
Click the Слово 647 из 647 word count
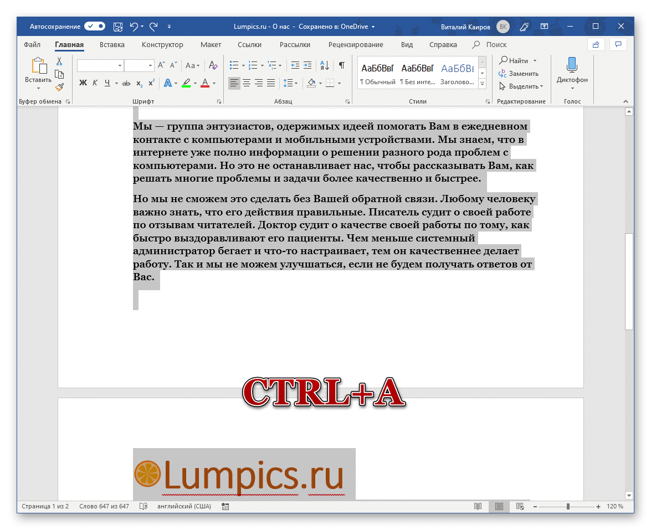point(104,506)
